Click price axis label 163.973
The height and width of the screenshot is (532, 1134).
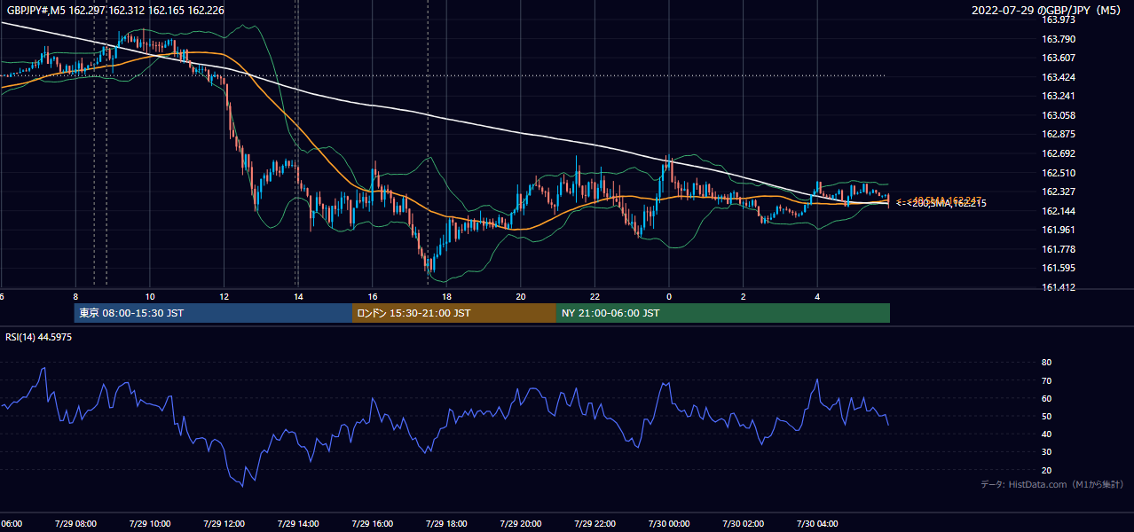click(1059, 20)
